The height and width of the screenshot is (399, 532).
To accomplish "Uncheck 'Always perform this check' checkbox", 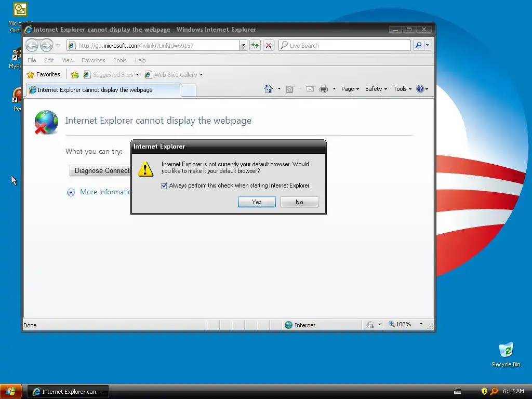I will [164, 185].
